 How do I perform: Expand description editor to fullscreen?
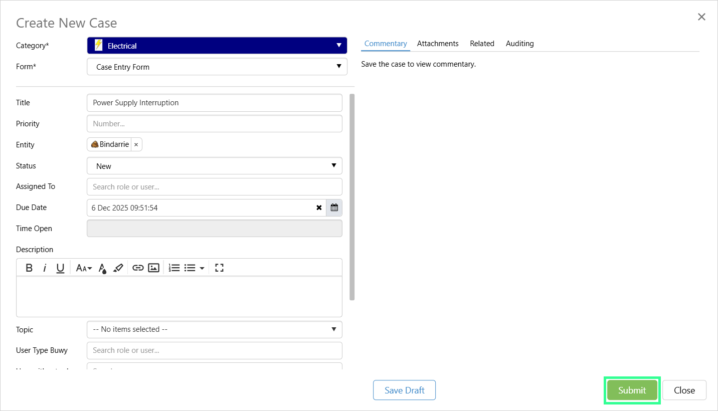point(219,268)
